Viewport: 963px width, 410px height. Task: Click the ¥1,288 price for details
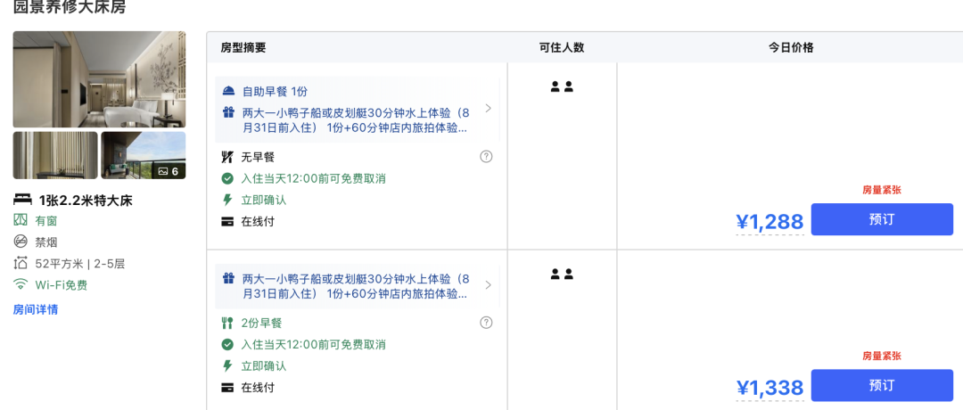coord(770,222)
